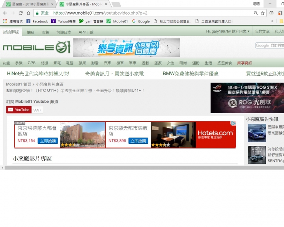The width and height of the screenshot is (284, 227).
Task: Expand the gary1967tw user dropdown
Action: coord(228,32)
